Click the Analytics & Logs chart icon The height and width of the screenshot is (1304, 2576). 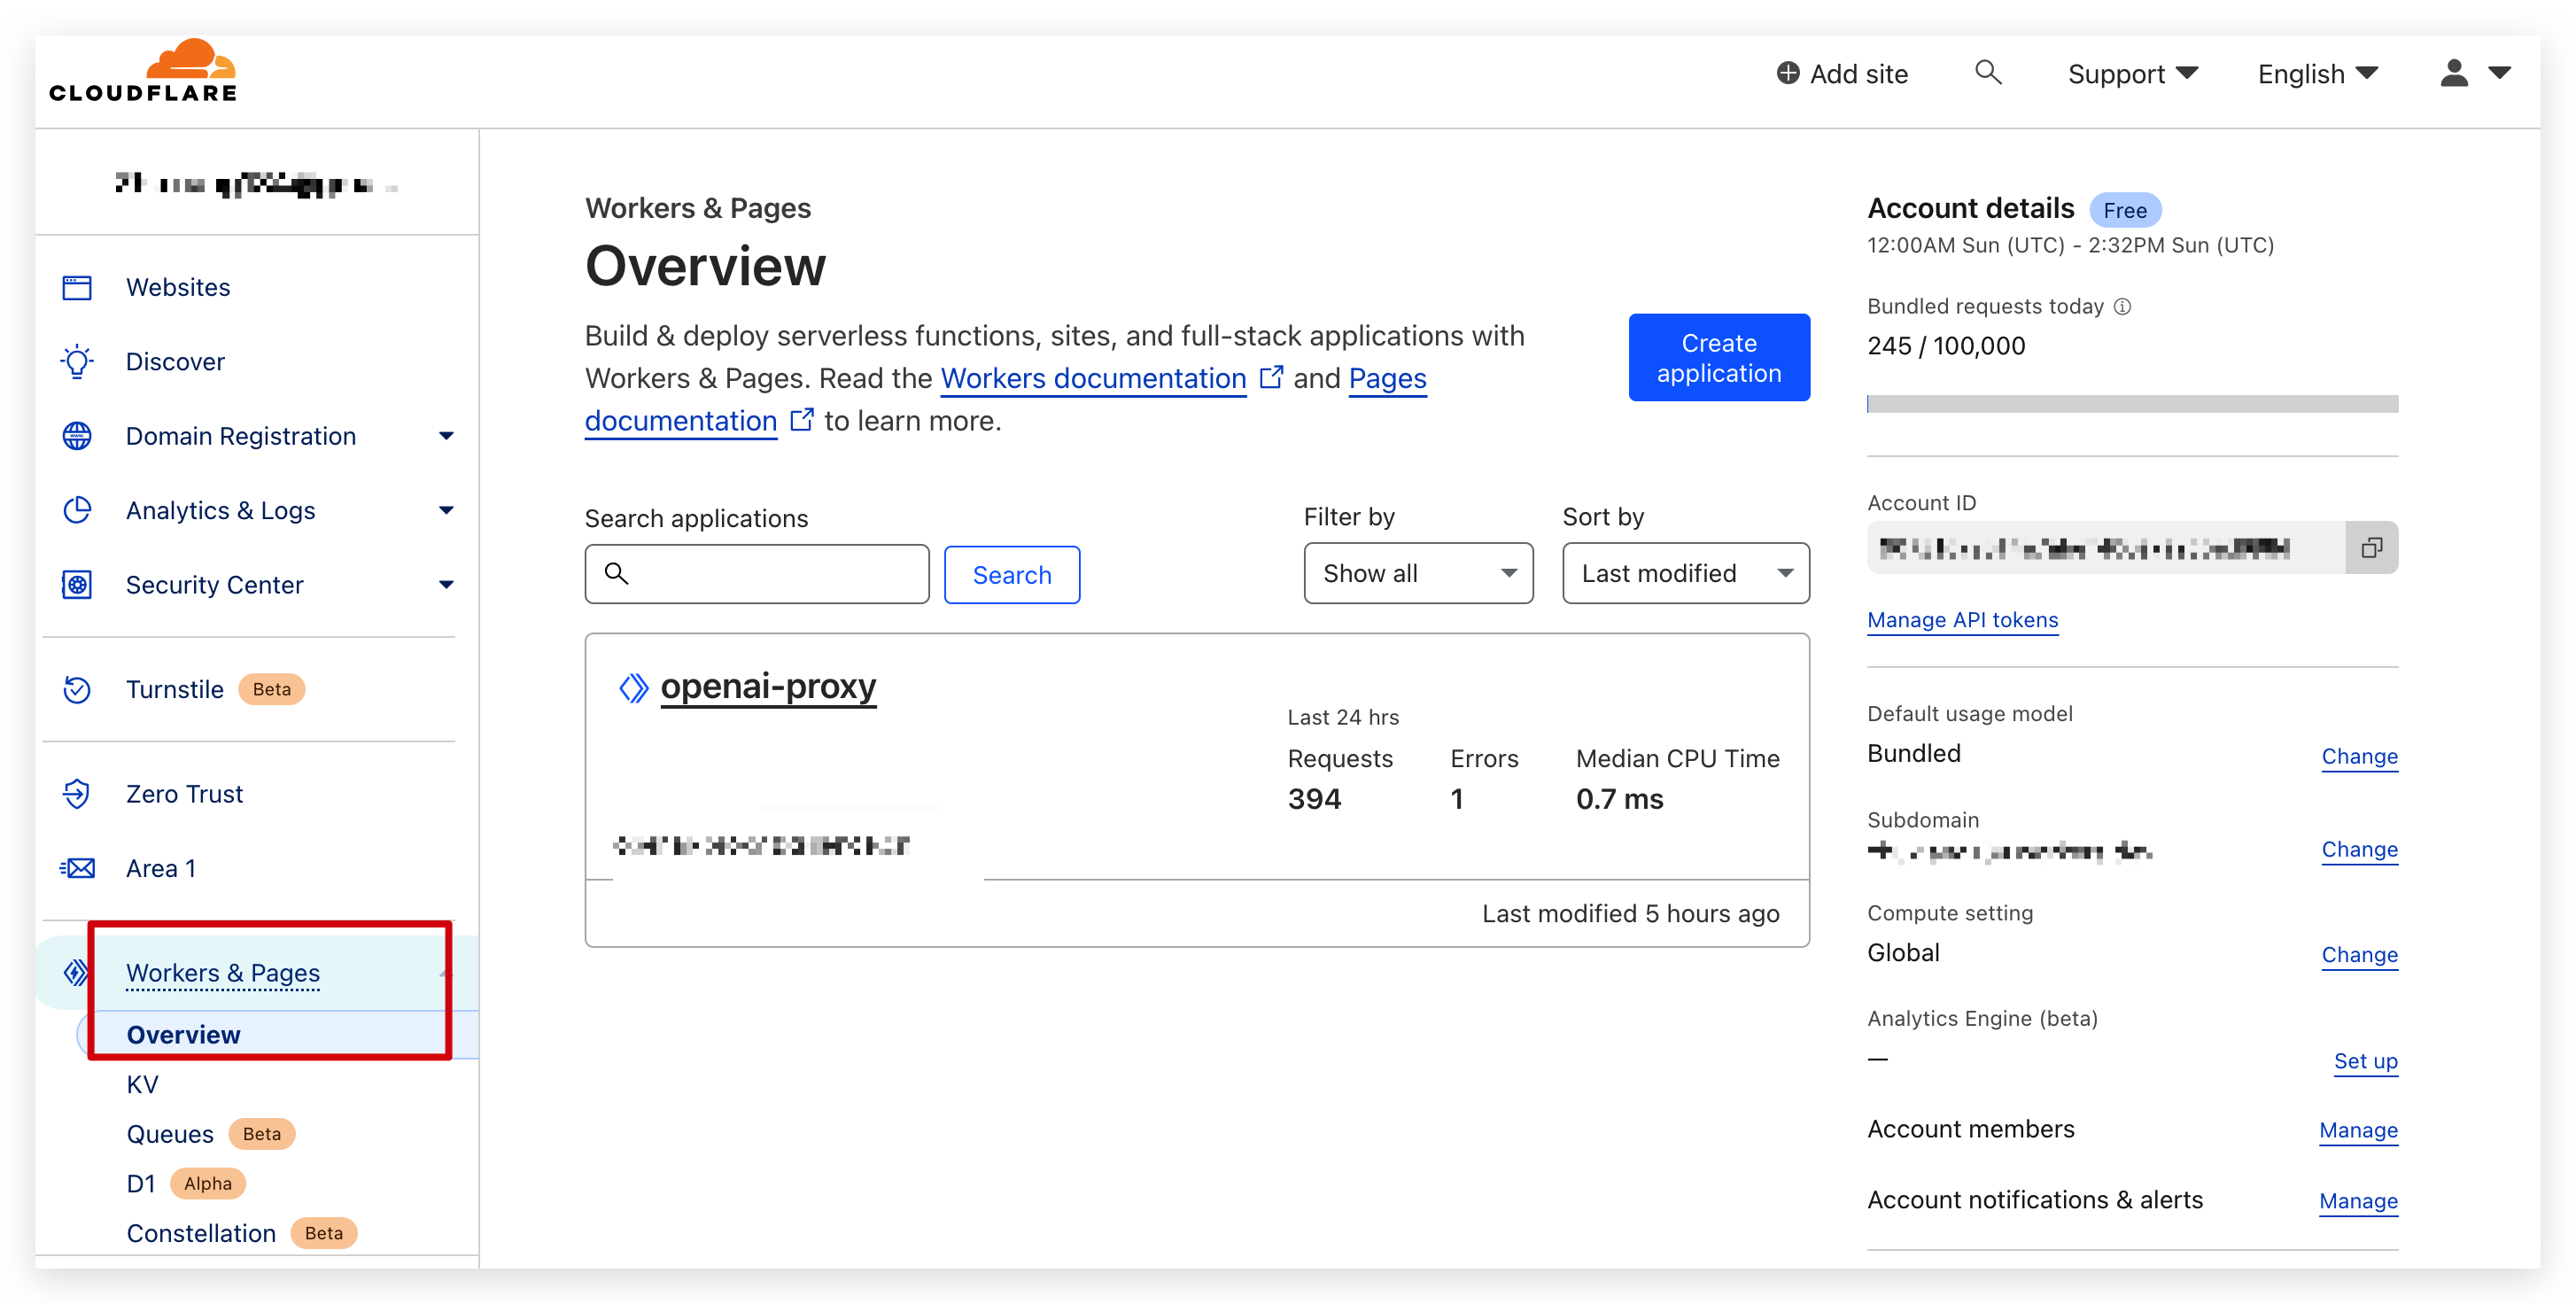point(77,510)
